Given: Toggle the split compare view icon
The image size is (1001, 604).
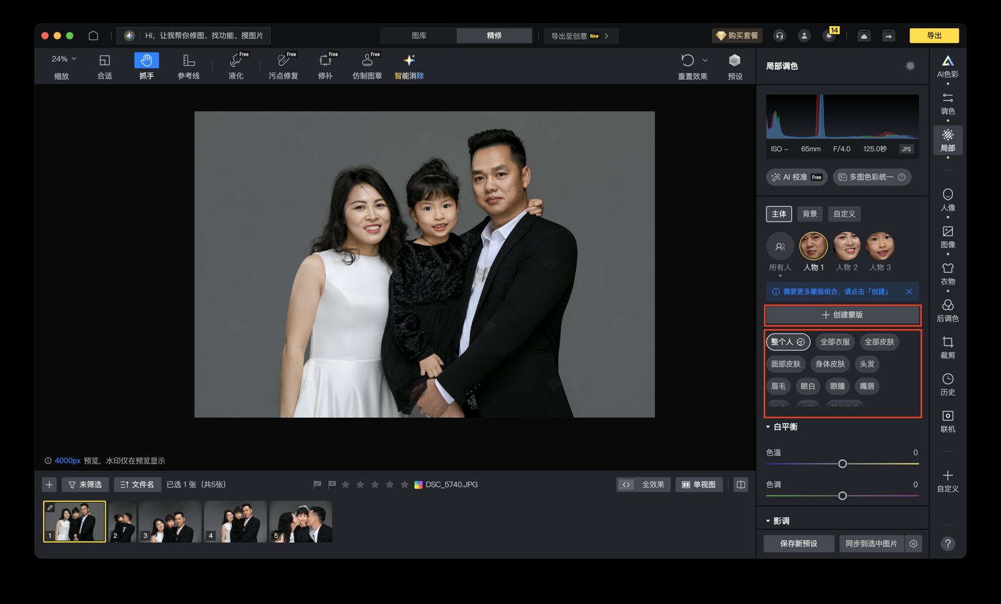Looking at the screenshot, I should (x=741, y=485).
